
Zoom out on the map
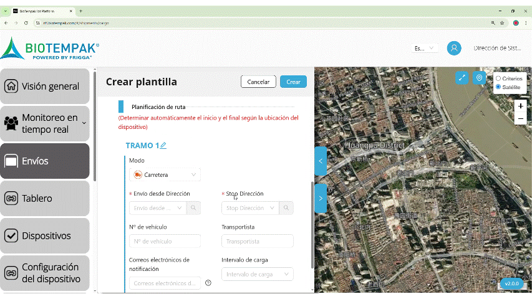[521, 118]
